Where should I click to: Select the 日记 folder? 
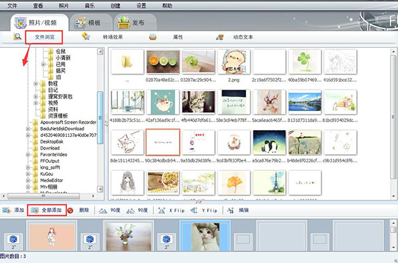53,90
